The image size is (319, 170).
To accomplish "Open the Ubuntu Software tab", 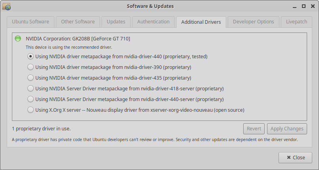I will pyautogui.click(x=31, y=22).
